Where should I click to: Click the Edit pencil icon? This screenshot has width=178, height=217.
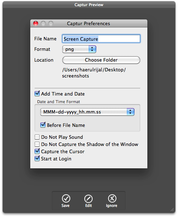click(89, 199)
